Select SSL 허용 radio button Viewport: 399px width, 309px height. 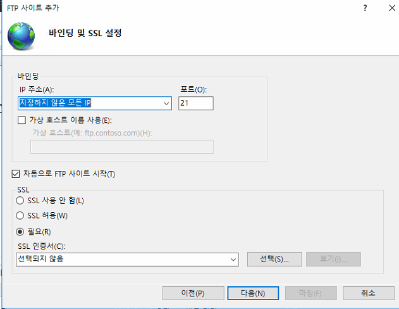[x=20, y=216]
